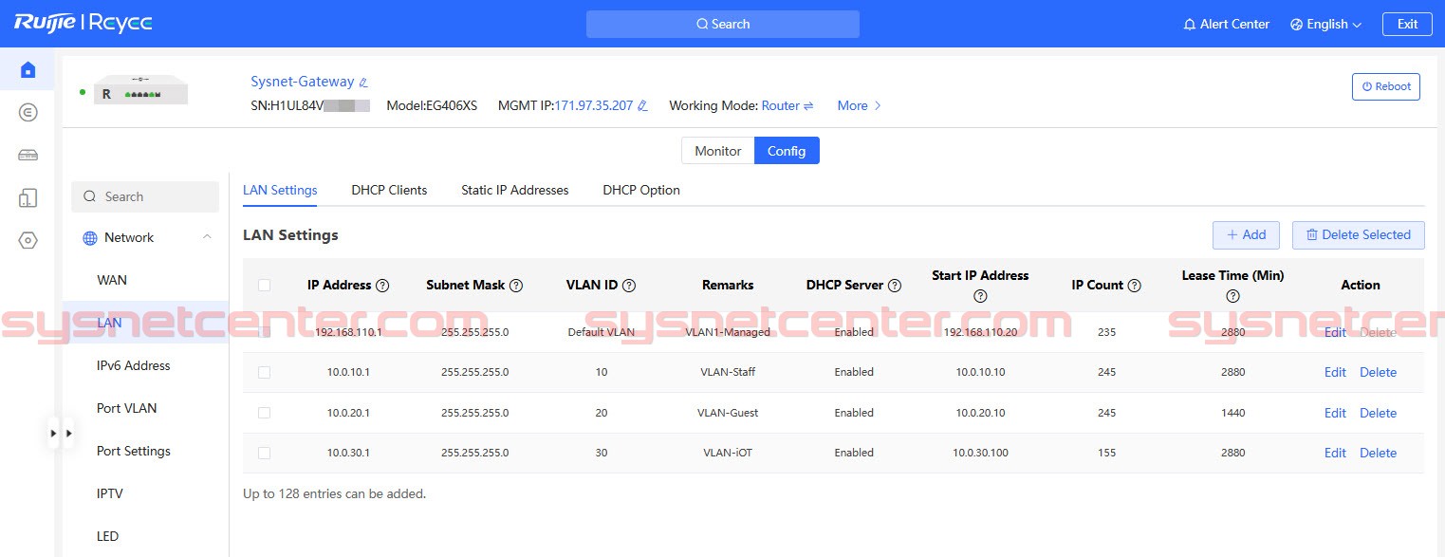Tick the checkbox for VLAN-Guest row
This screenshot has height=557, width=1445.
tap(264, 413)
